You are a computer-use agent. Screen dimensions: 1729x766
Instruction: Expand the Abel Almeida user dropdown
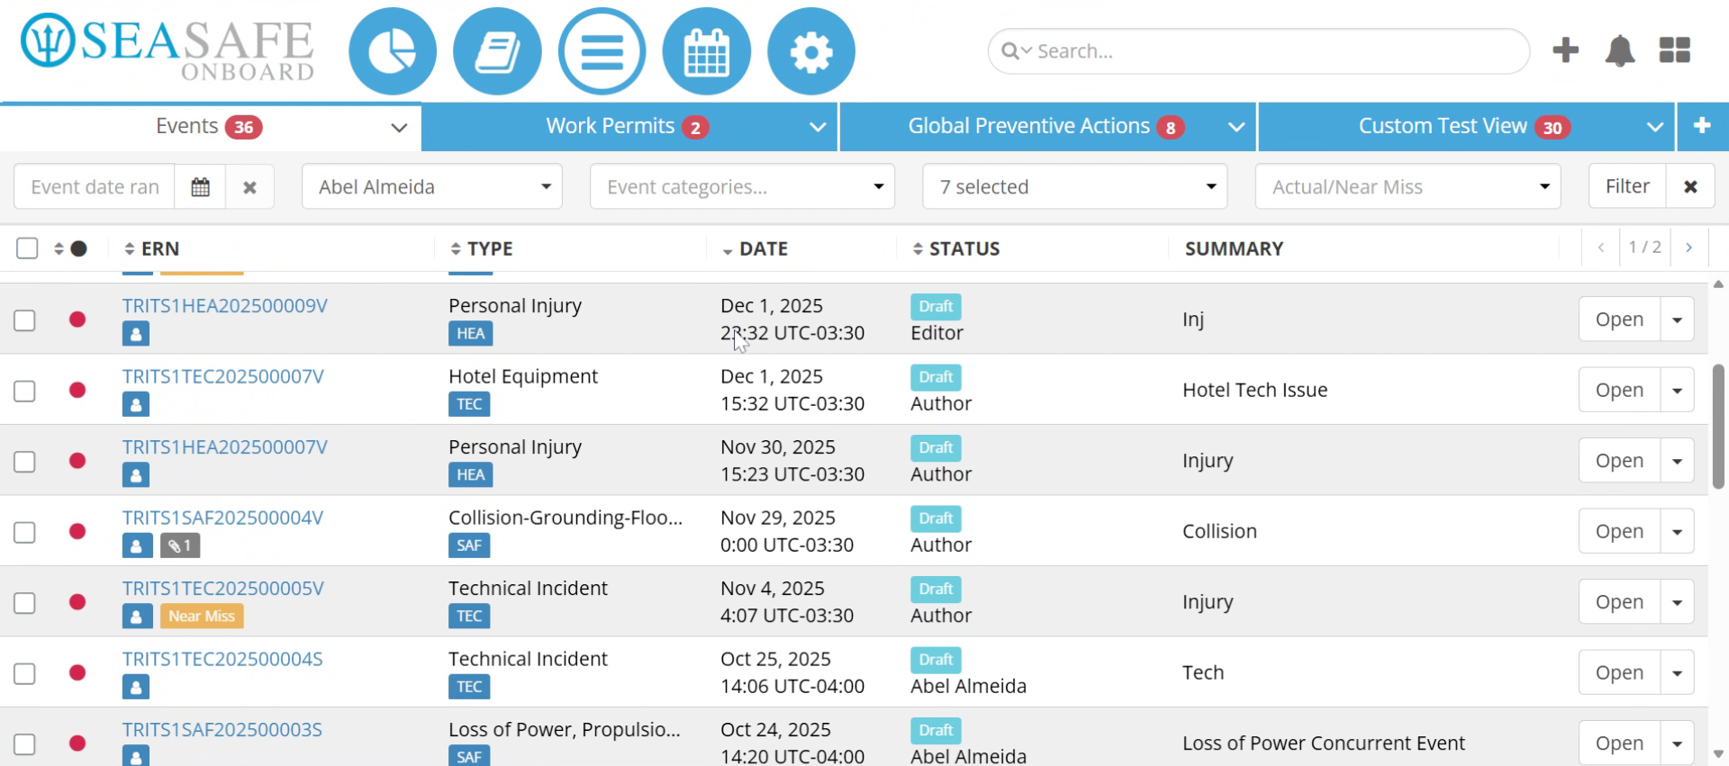point(432,186)
